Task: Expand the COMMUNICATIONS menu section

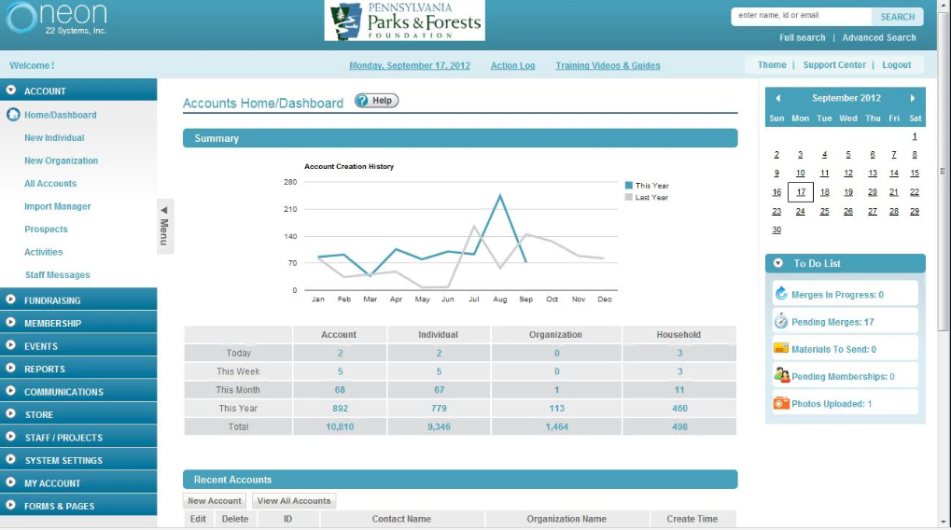Action: pos(11,391)
